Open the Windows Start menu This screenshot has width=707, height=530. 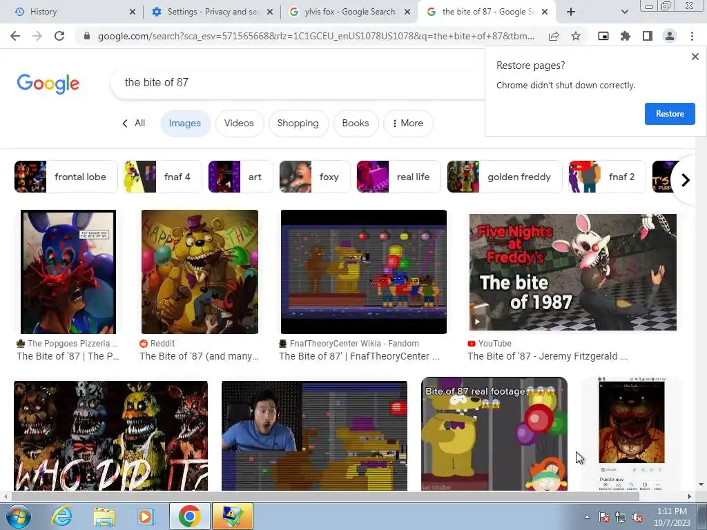point(18,516)
